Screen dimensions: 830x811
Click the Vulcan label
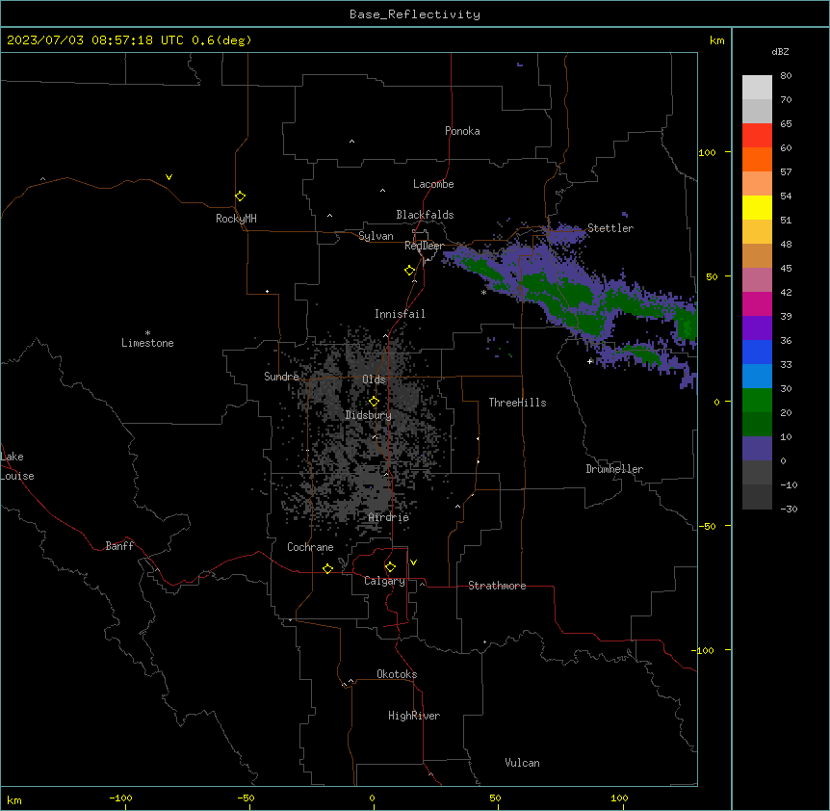click(522, 763)
